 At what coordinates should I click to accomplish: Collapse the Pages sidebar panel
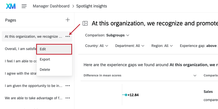tap(85, 23)
